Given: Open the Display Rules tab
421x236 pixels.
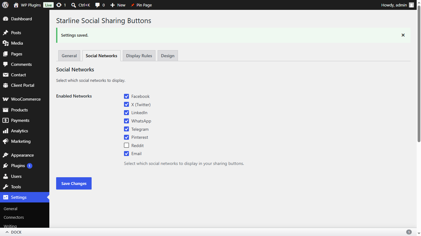Looking at the screenshot, I should click(139, 56).
